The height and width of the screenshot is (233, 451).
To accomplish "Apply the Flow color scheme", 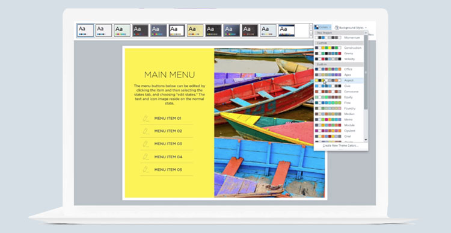I will pyautogui.click(x=339, y=102).
